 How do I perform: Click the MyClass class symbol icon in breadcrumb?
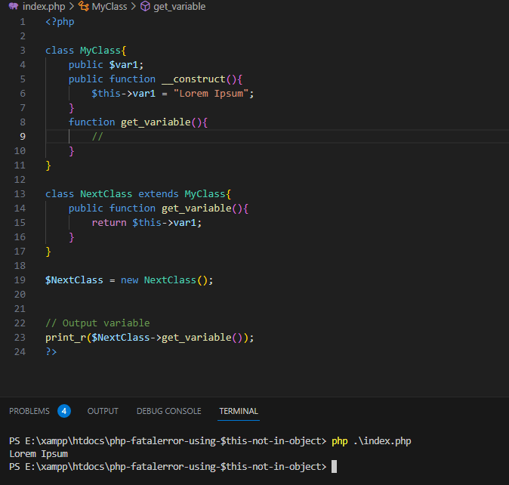(83, 6)
